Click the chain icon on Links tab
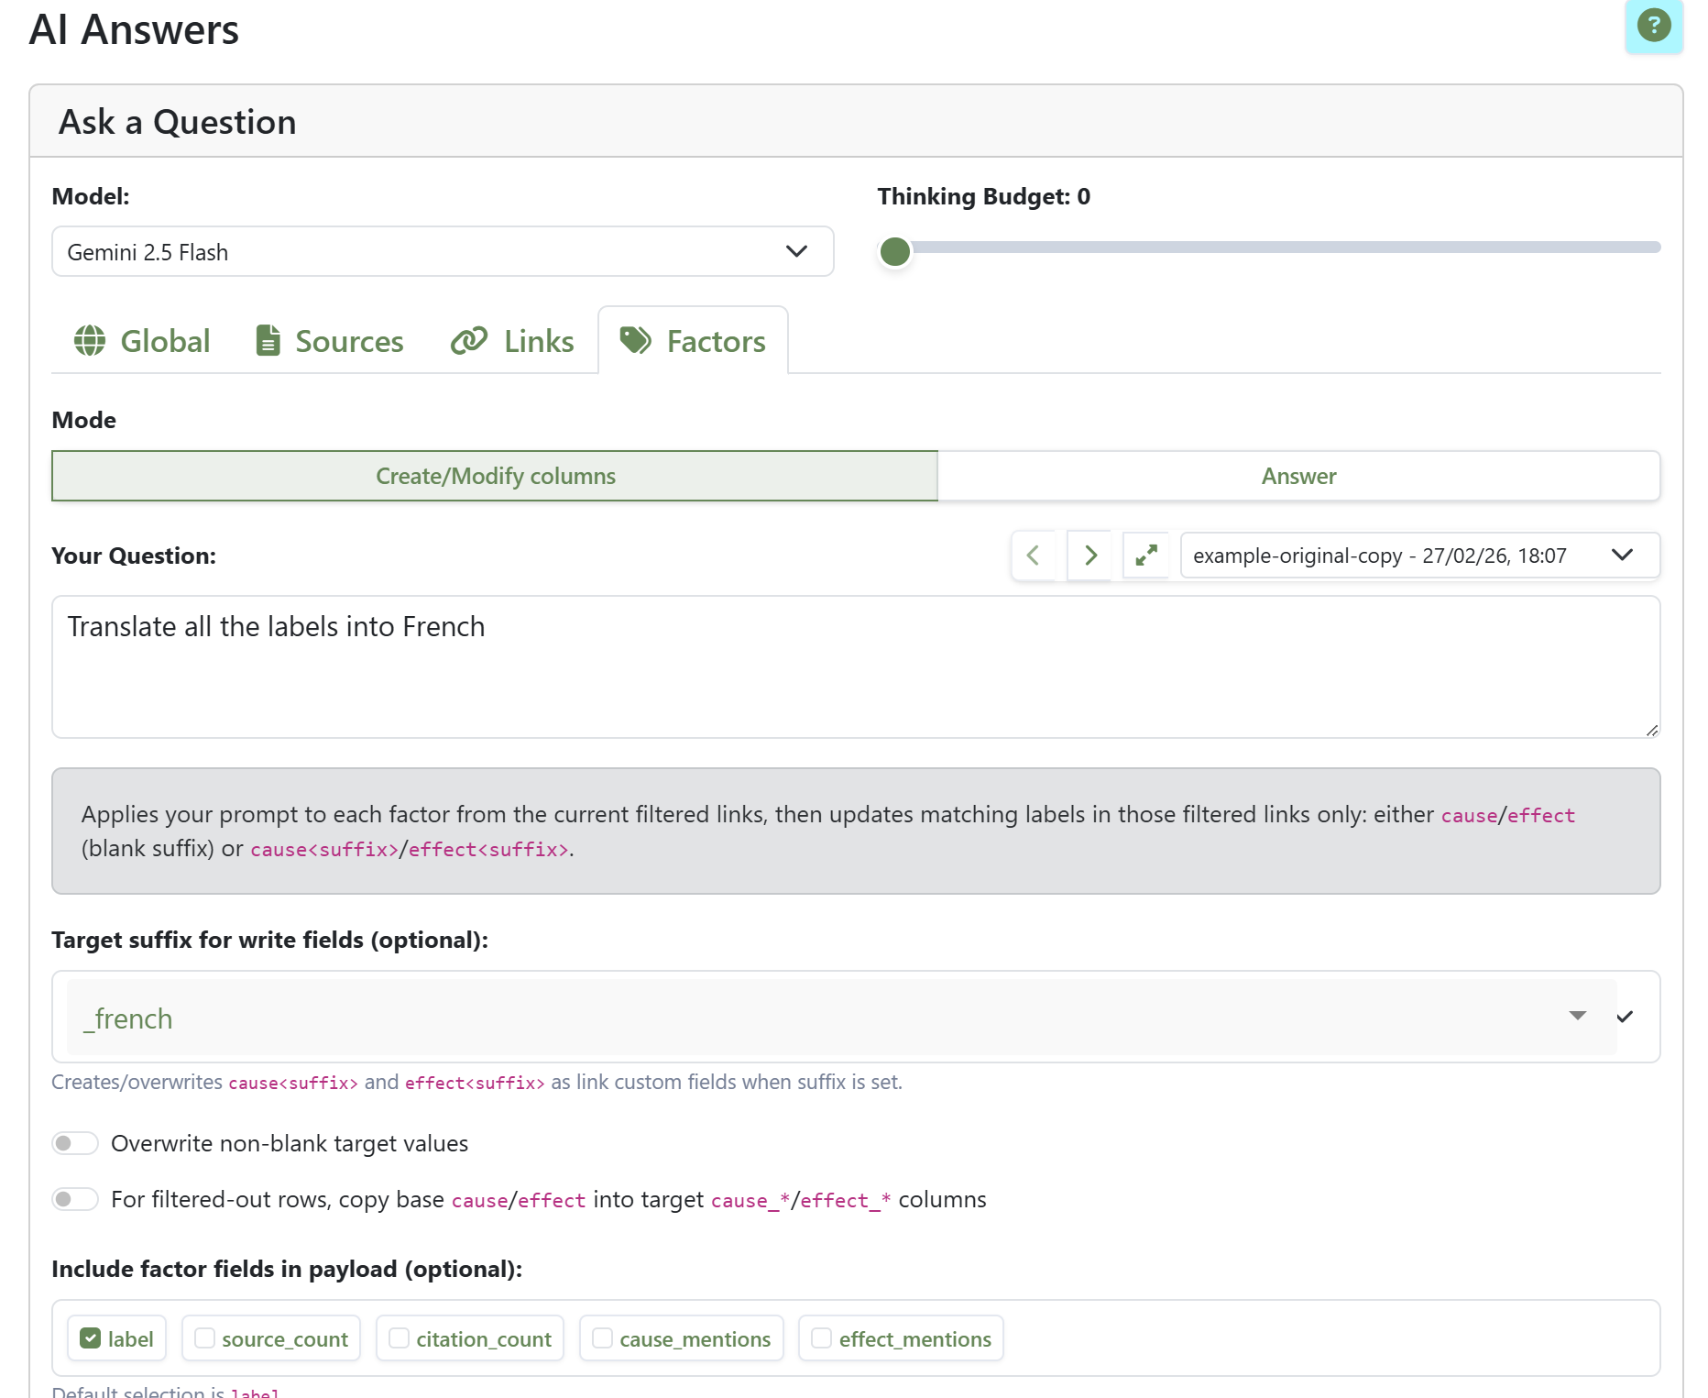 coord(469,341)
